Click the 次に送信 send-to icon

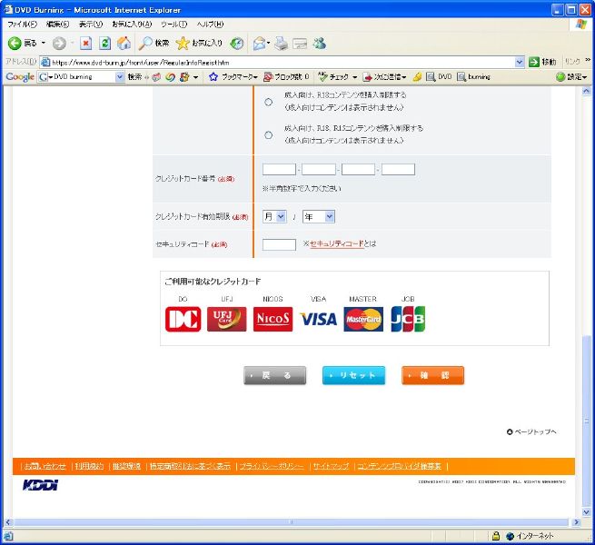367,77
